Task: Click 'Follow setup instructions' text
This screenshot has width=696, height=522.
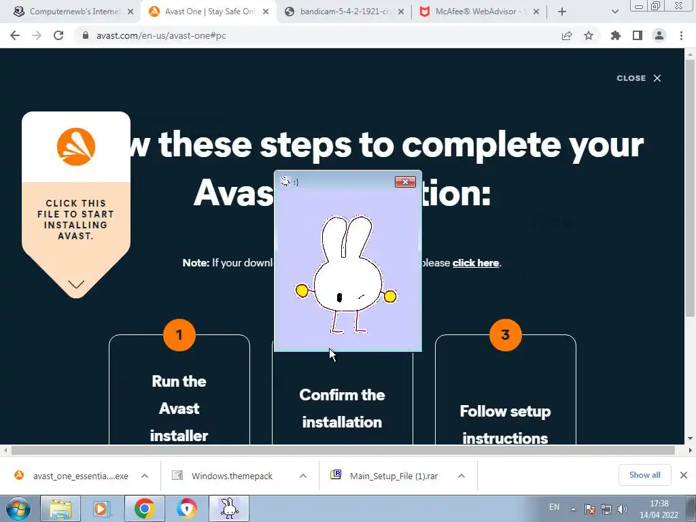Action: pos(505,424)
